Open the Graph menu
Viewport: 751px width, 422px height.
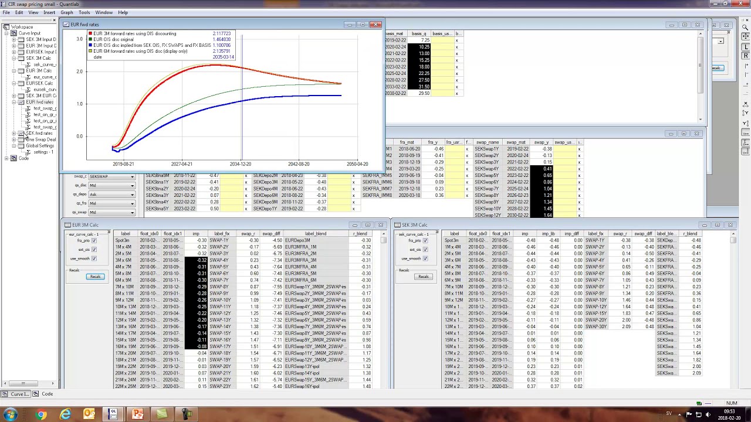coord(67,12)
